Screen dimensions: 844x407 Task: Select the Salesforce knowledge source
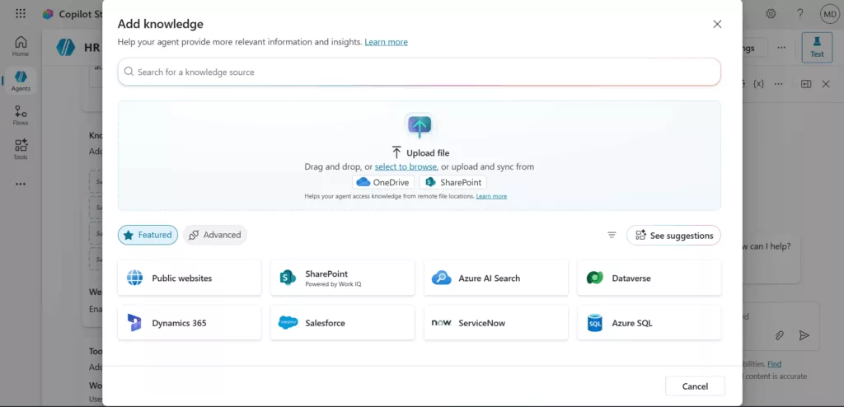click(x=342, y=322)
